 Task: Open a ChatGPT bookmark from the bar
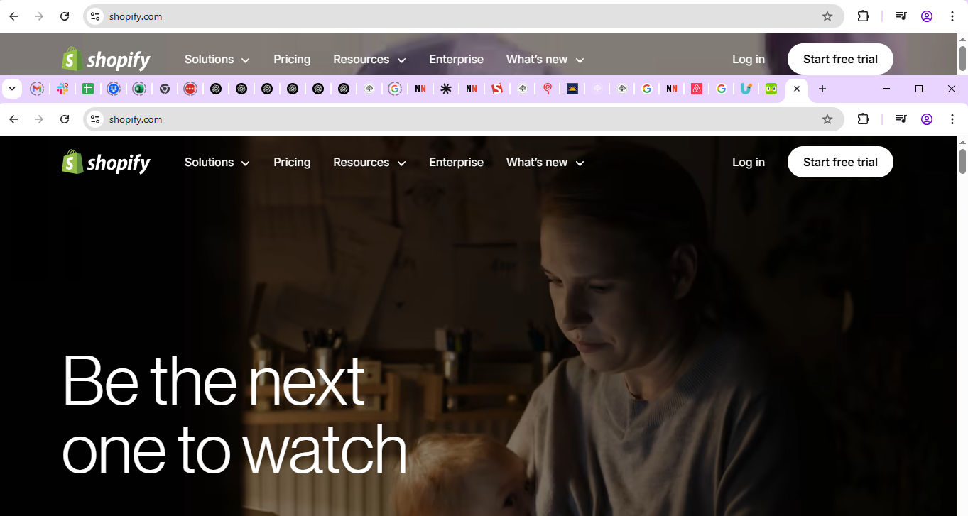pyautogui.click(x=217, y=89)
